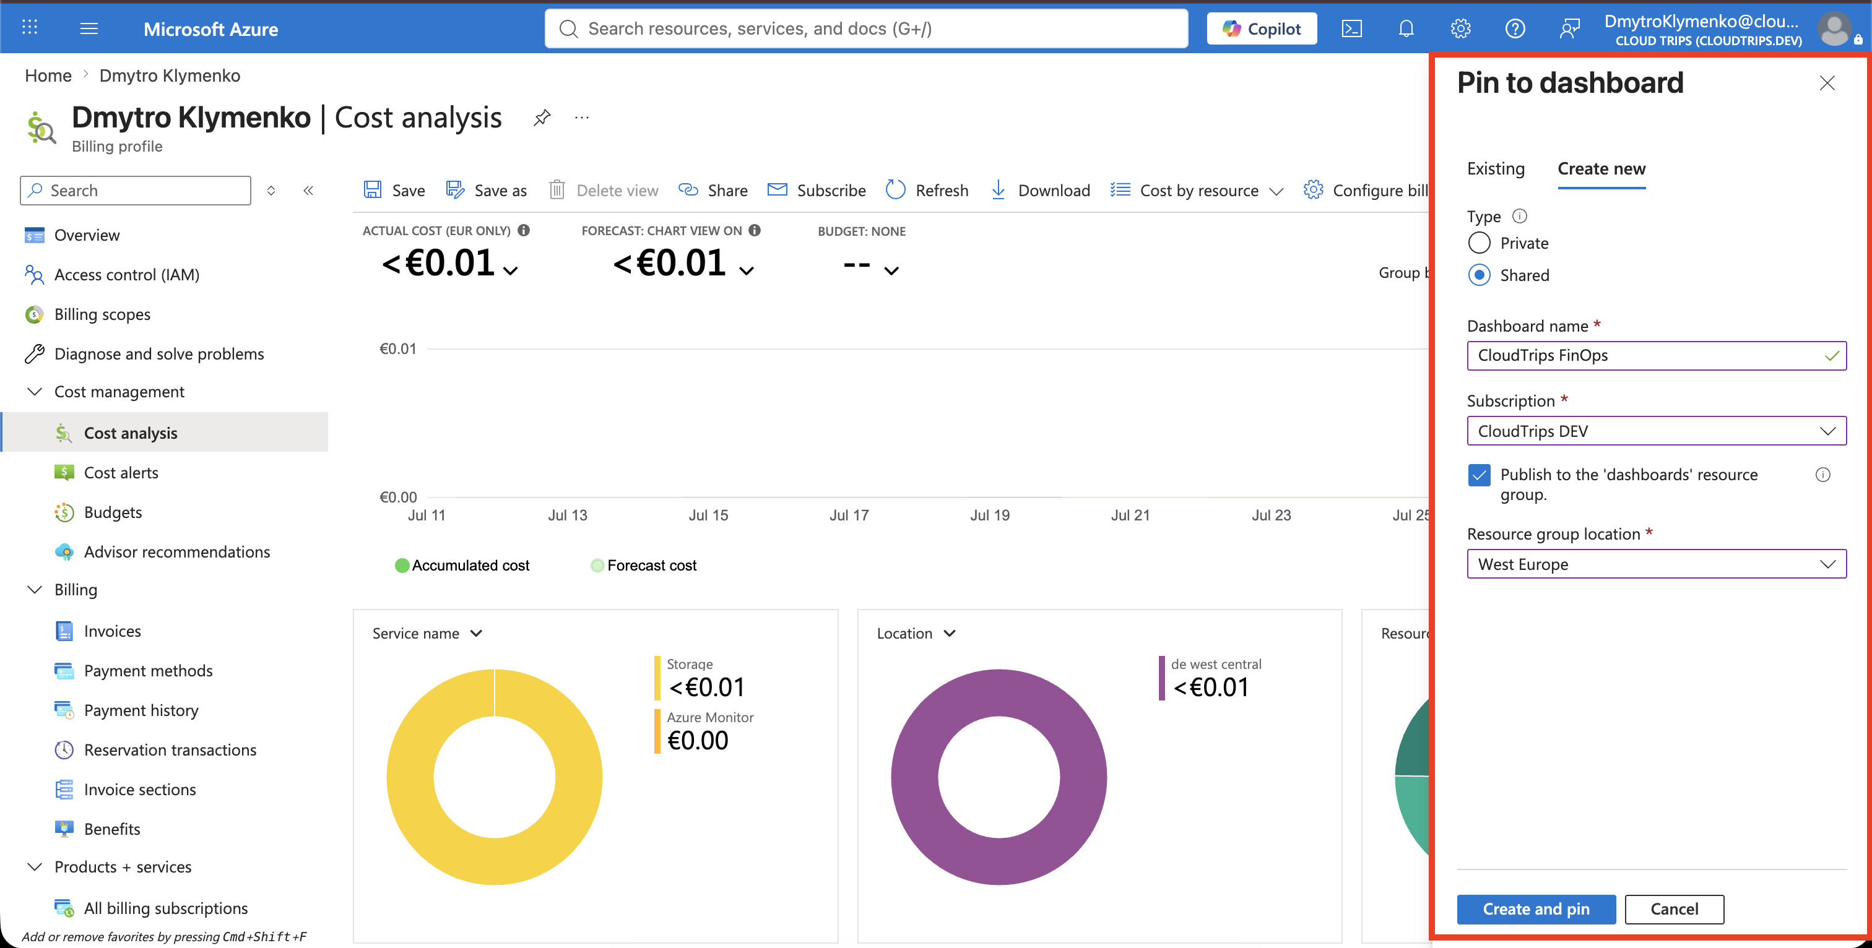
Task: Download the cost analysis data
Action: coord(1041,191)
